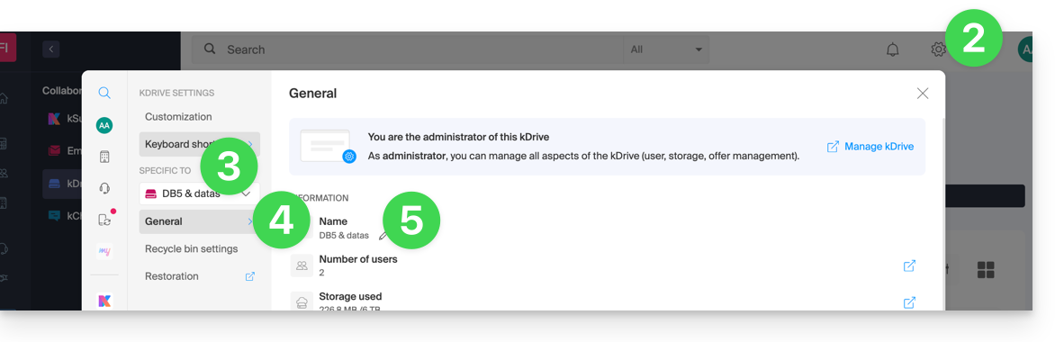Open external link beside Number of users
The height and width of the screenshot is (342, 1064).
(x=909, y=266)
